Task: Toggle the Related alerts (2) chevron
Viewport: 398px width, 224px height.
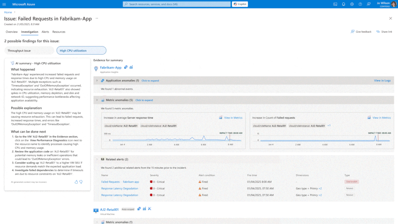Action: coord(97,159)
